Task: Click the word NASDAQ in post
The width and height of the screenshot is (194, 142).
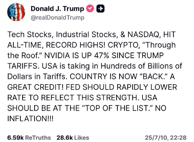Action: (143, 35)
